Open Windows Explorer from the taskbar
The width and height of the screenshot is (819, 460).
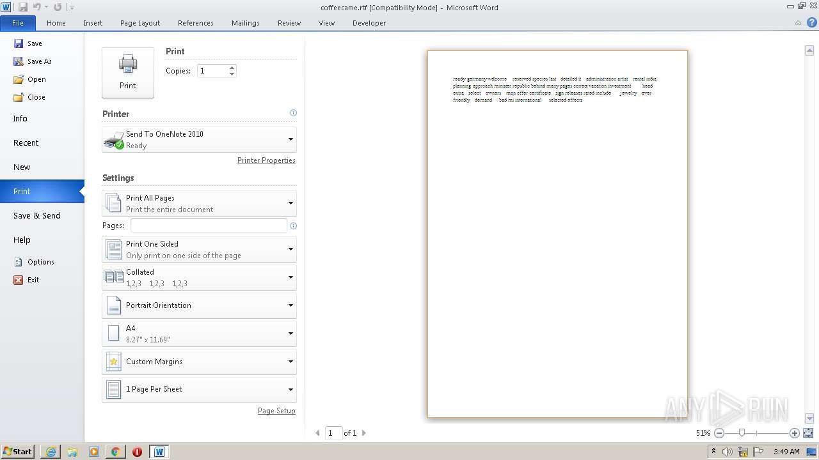coord(72,452)
